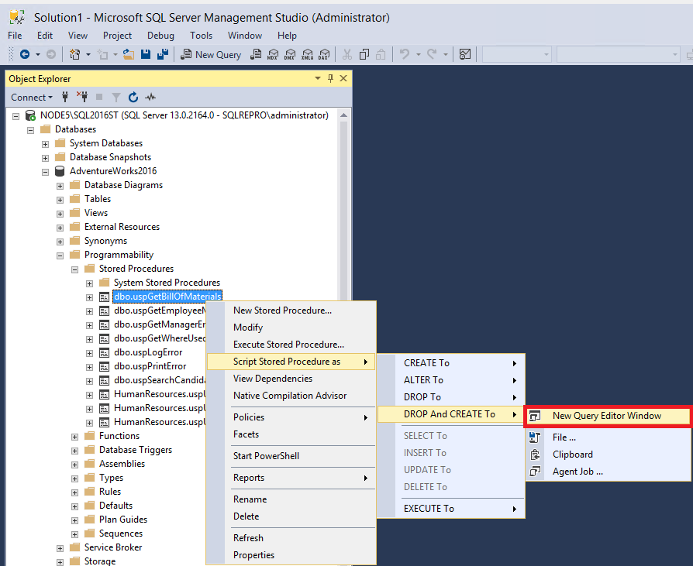This screenshot has width=693, height=566.
Task: Choose New Query Editor Window option
Action: click(x=608, y=416)
